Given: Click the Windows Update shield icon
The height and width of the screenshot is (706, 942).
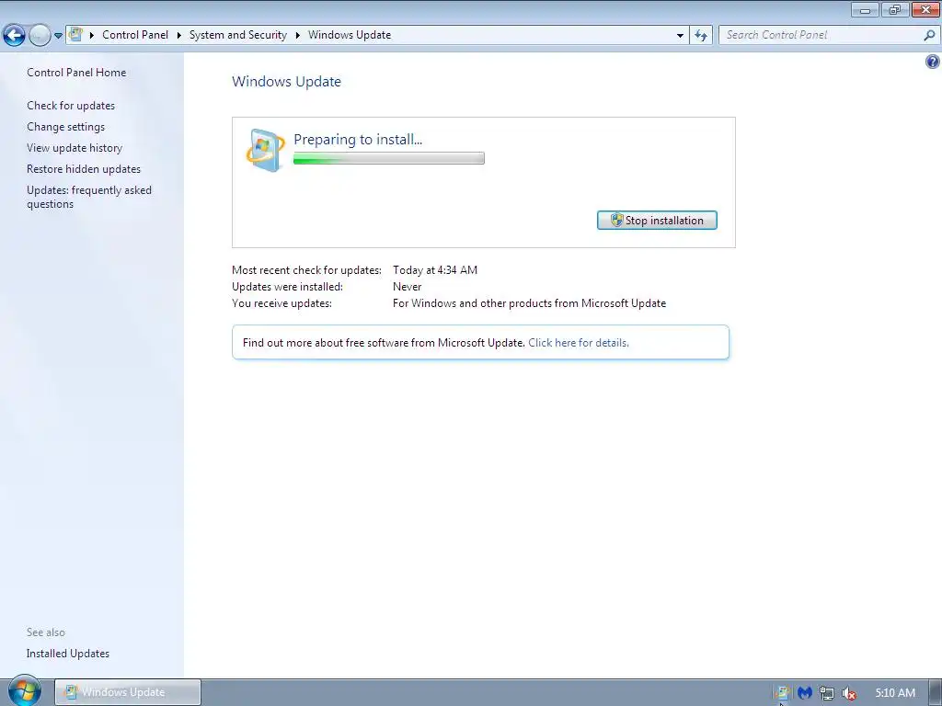Looking at the screenshot, I should 265,150.
